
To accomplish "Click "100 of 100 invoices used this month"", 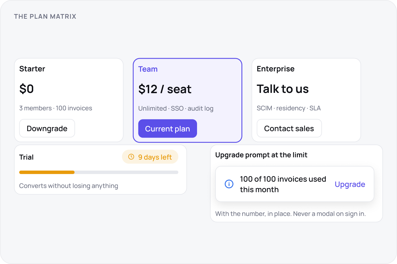I will (x=283, y=184).
